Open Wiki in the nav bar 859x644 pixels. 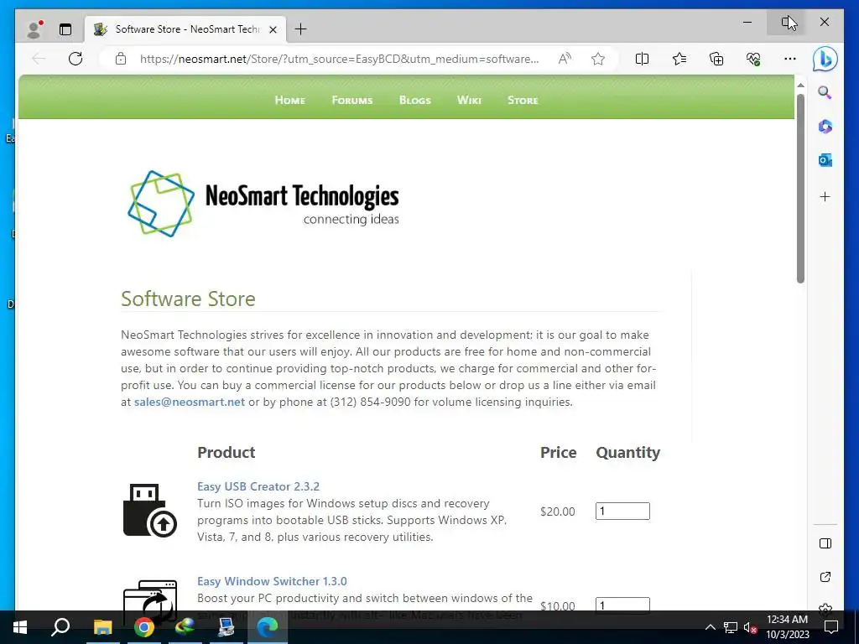coord(469,101)
